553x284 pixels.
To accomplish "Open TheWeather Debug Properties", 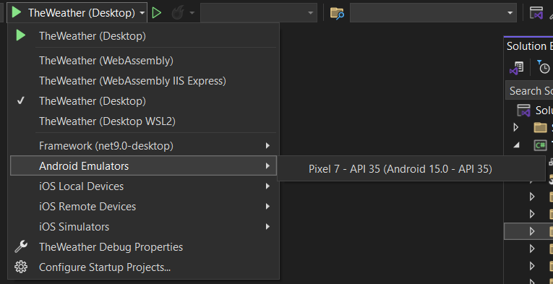I will pyautogui.click(x=144, y=246).
